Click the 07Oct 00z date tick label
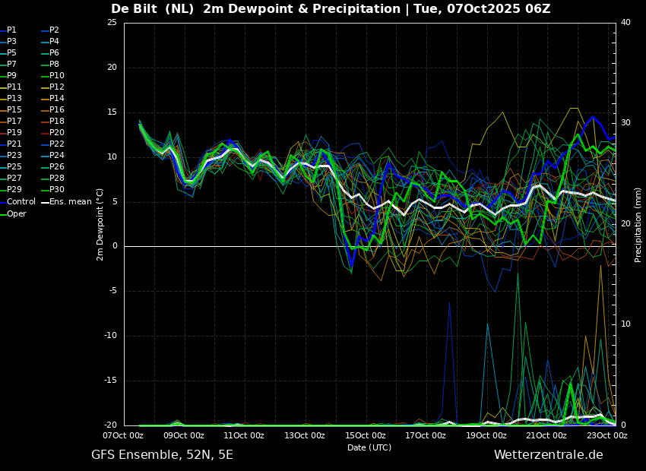The width and height of the screenshot is (646, 471). tap(123, 435)
